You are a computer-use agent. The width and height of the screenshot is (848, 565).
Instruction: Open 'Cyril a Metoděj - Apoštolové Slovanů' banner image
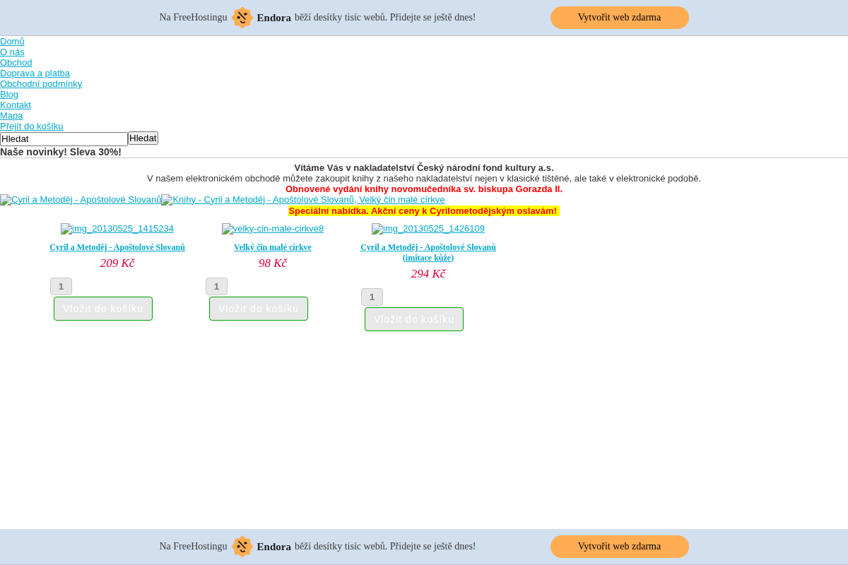(81, 200)
